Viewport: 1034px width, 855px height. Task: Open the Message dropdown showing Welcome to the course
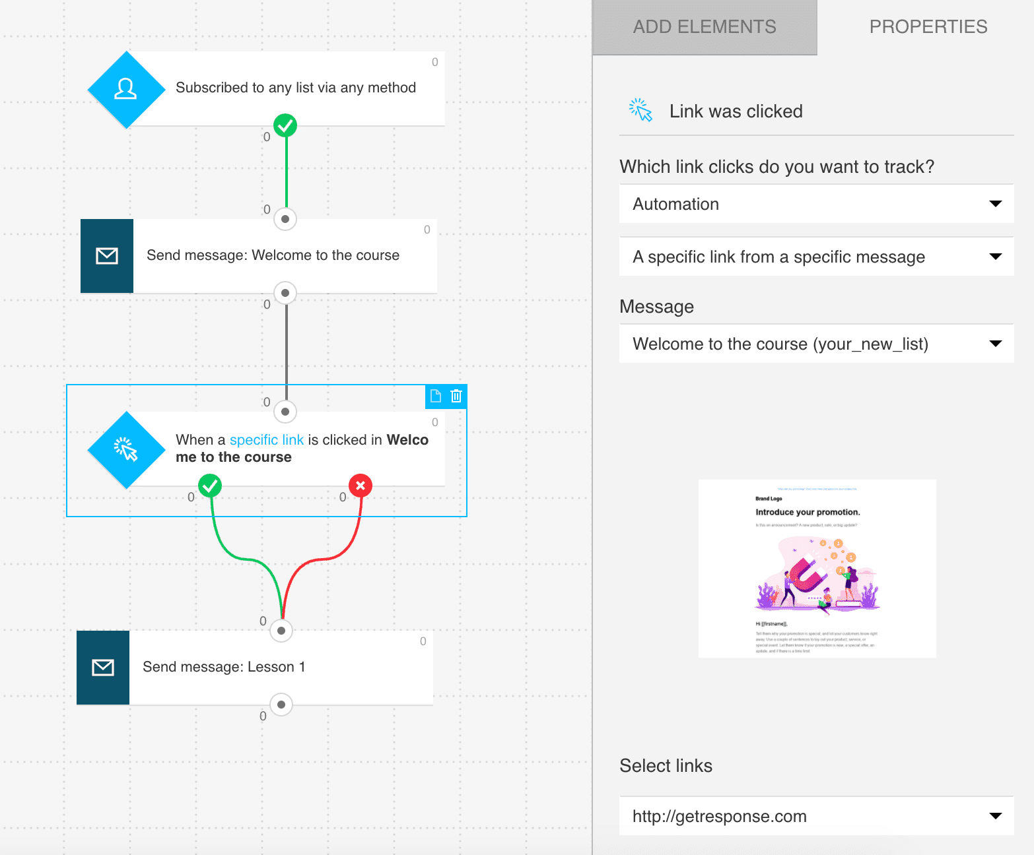coord(817,344)
